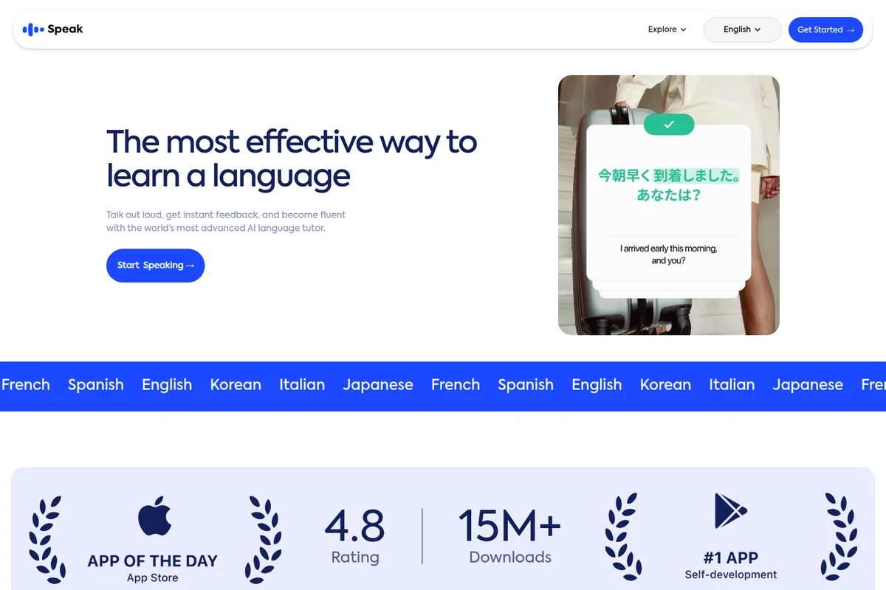Click the green checkmark badge on the flashcard
The width and height of the screenshot is (886, 590).
pyautogui.click(x=668, y=125)
